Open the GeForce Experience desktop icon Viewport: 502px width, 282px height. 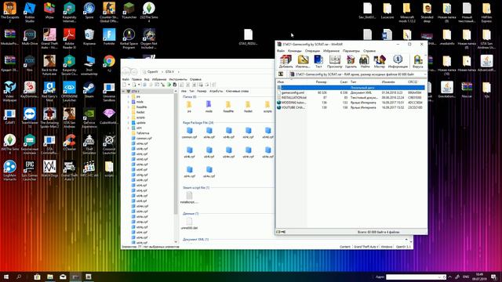click(89, 117)
